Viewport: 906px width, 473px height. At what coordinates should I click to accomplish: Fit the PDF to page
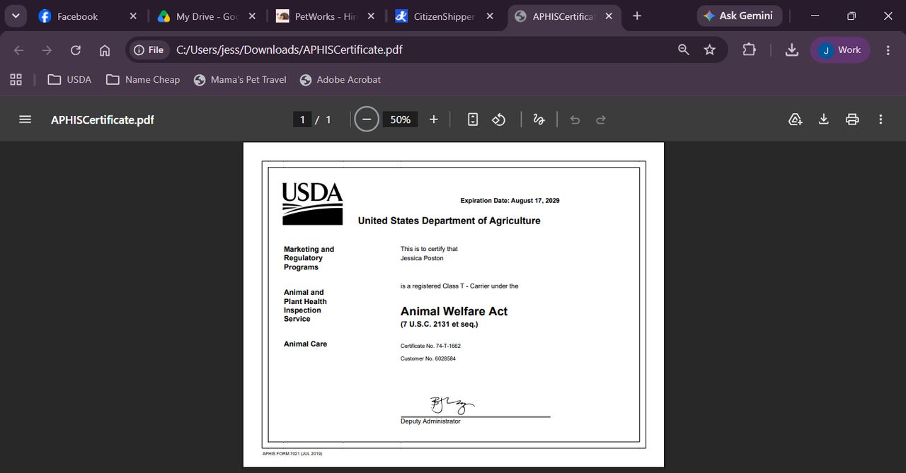[473, 119]
